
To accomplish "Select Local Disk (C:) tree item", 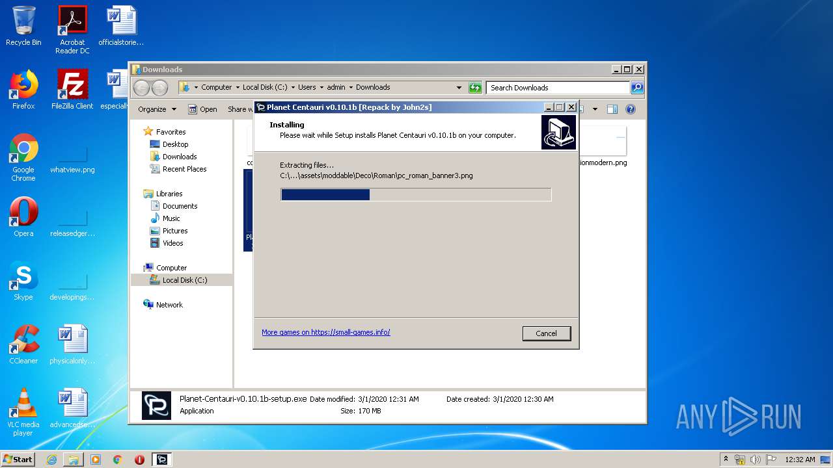I will (182, 280).
